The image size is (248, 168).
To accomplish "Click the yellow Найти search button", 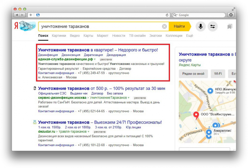I will pos(180,26).
